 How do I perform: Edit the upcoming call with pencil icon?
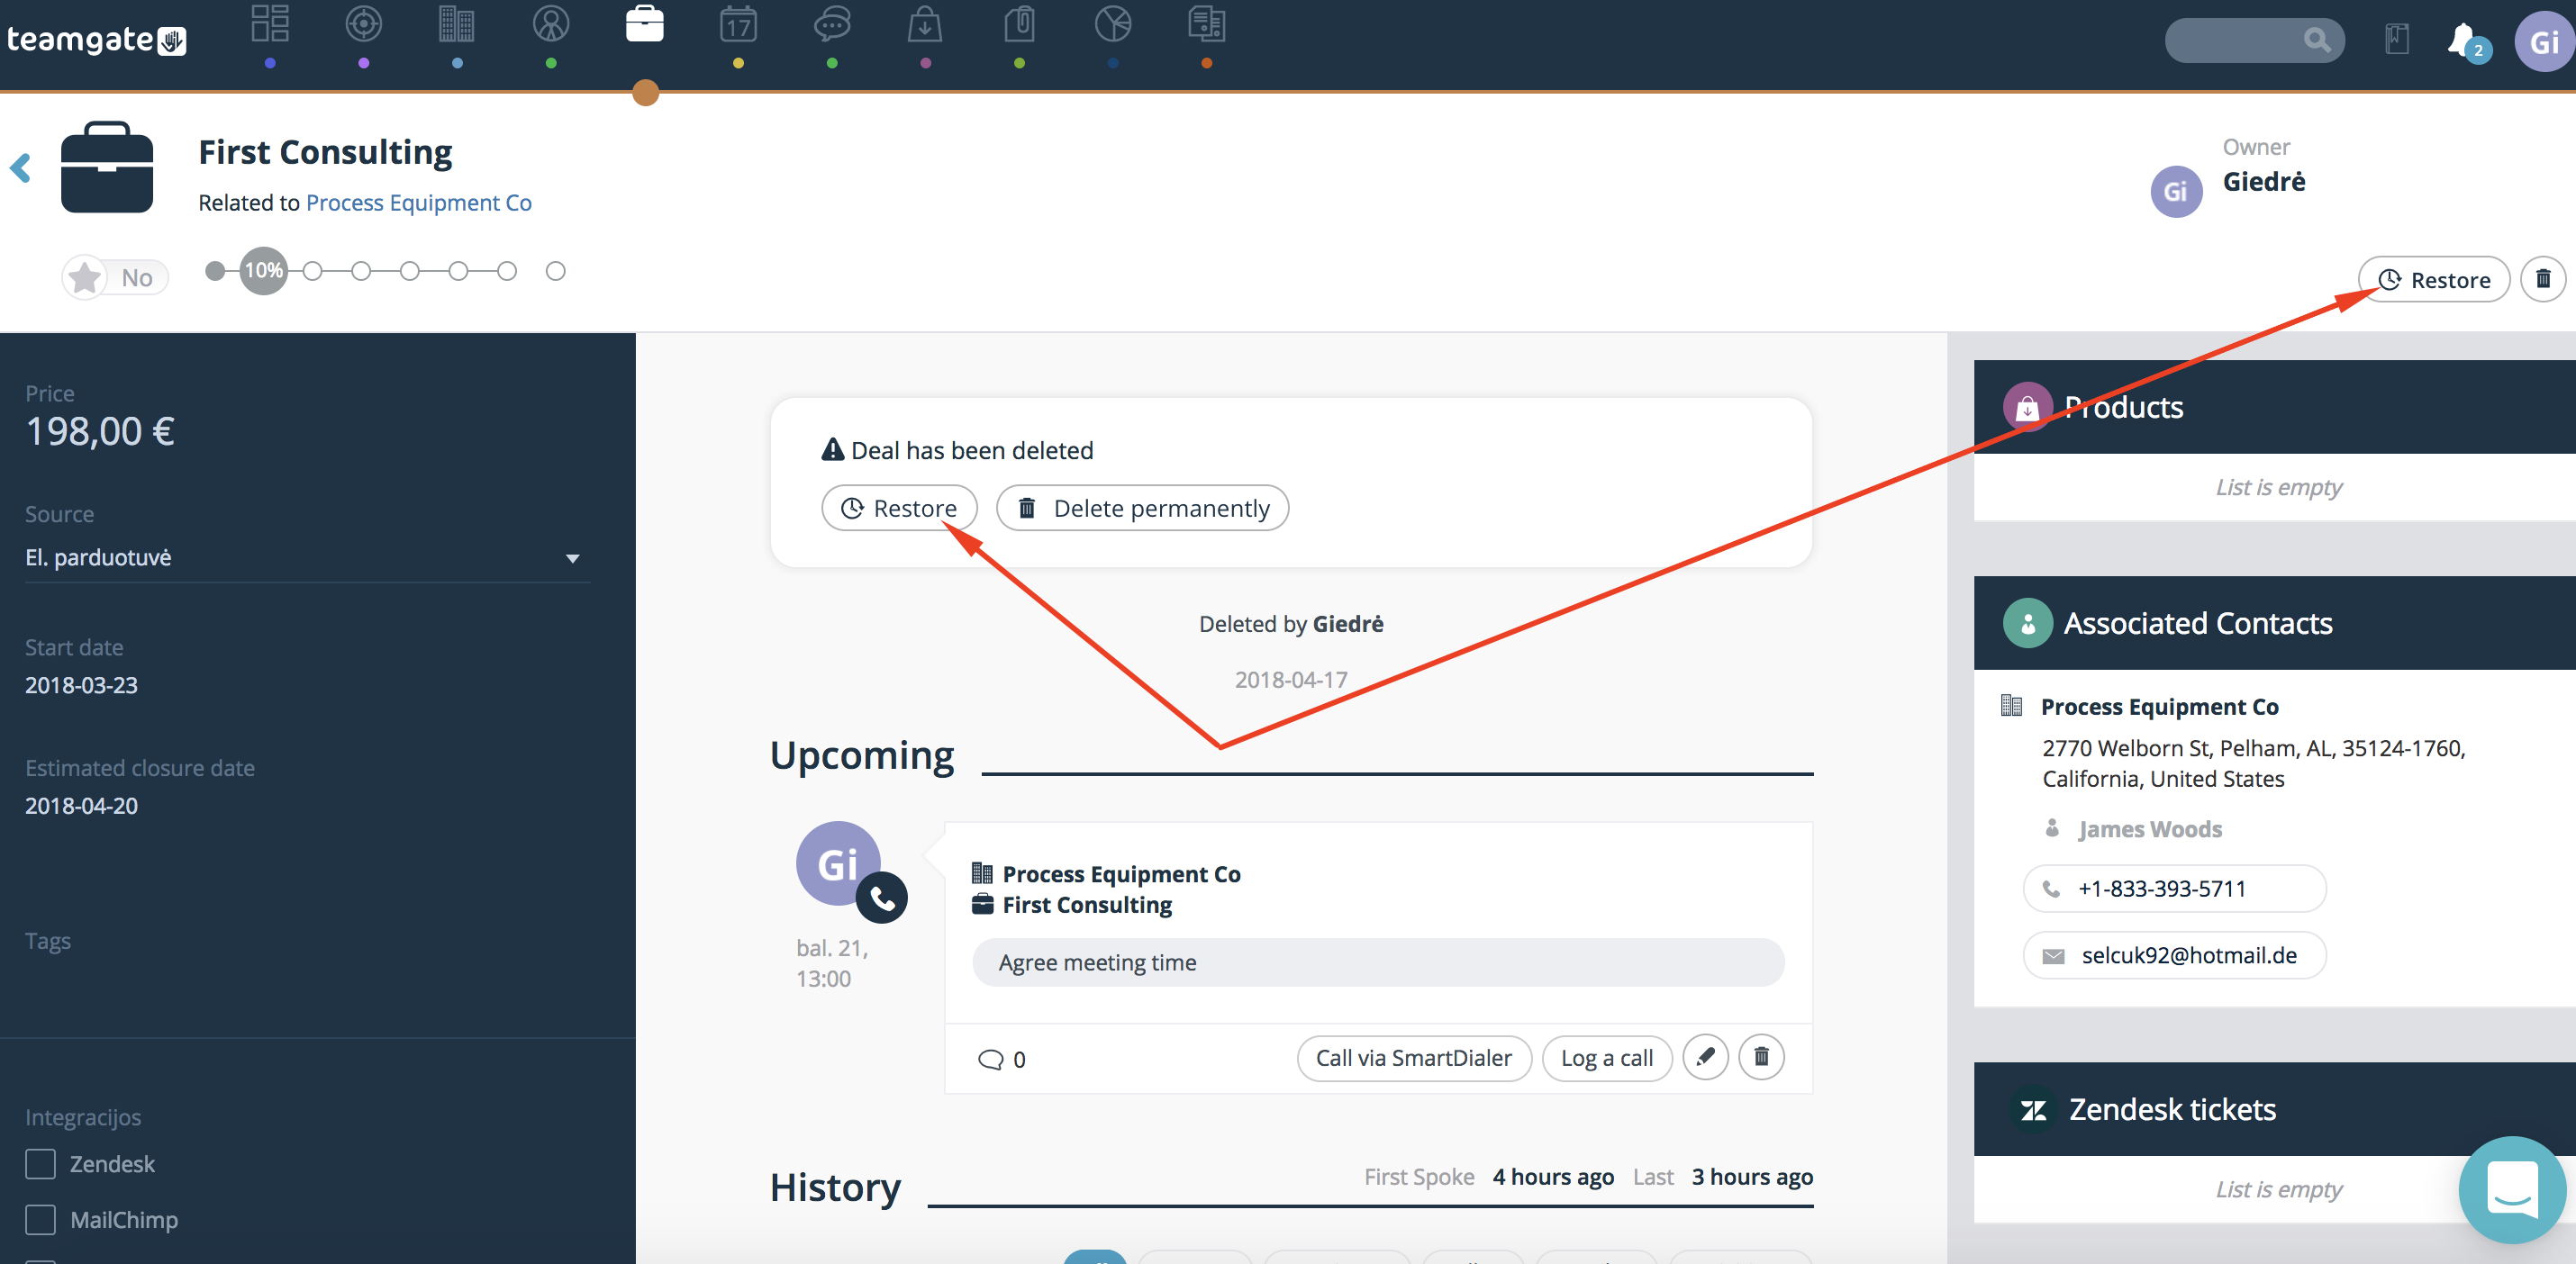[x=1706, y=1057]
